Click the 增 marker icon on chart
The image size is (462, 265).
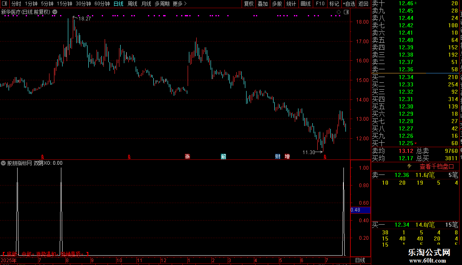tap(287, 156)
